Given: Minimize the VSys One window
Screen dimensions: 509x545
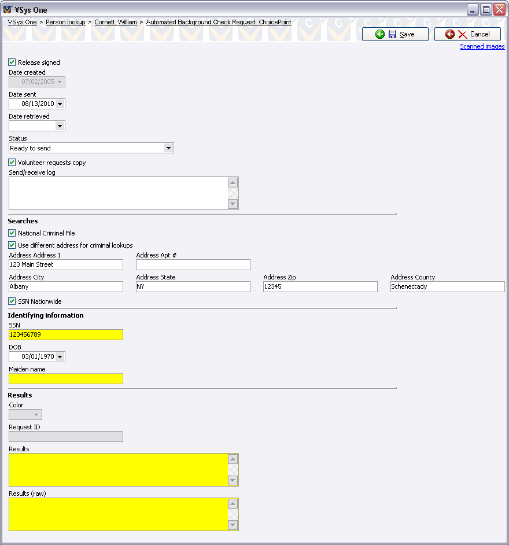Looking at the screenshot, I should pos(473,9).
